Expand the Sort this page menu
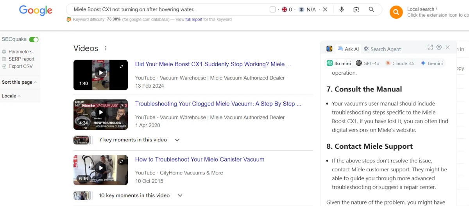The image size is (469, 206). (19, 82)
